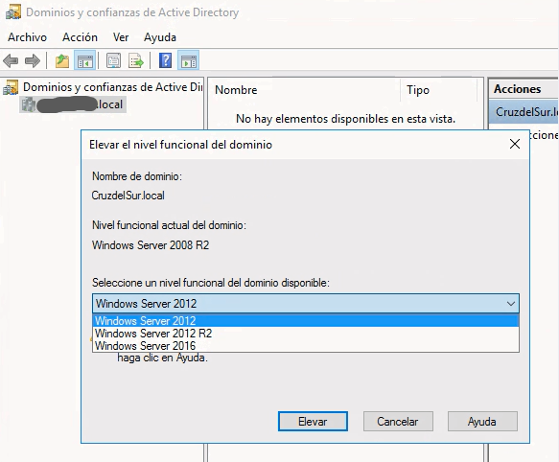This screenshot has height=462, width=559.
Task: Toggle the Show/Hide console tree icon
Action: pyautogui.click(x=84, y=60)
